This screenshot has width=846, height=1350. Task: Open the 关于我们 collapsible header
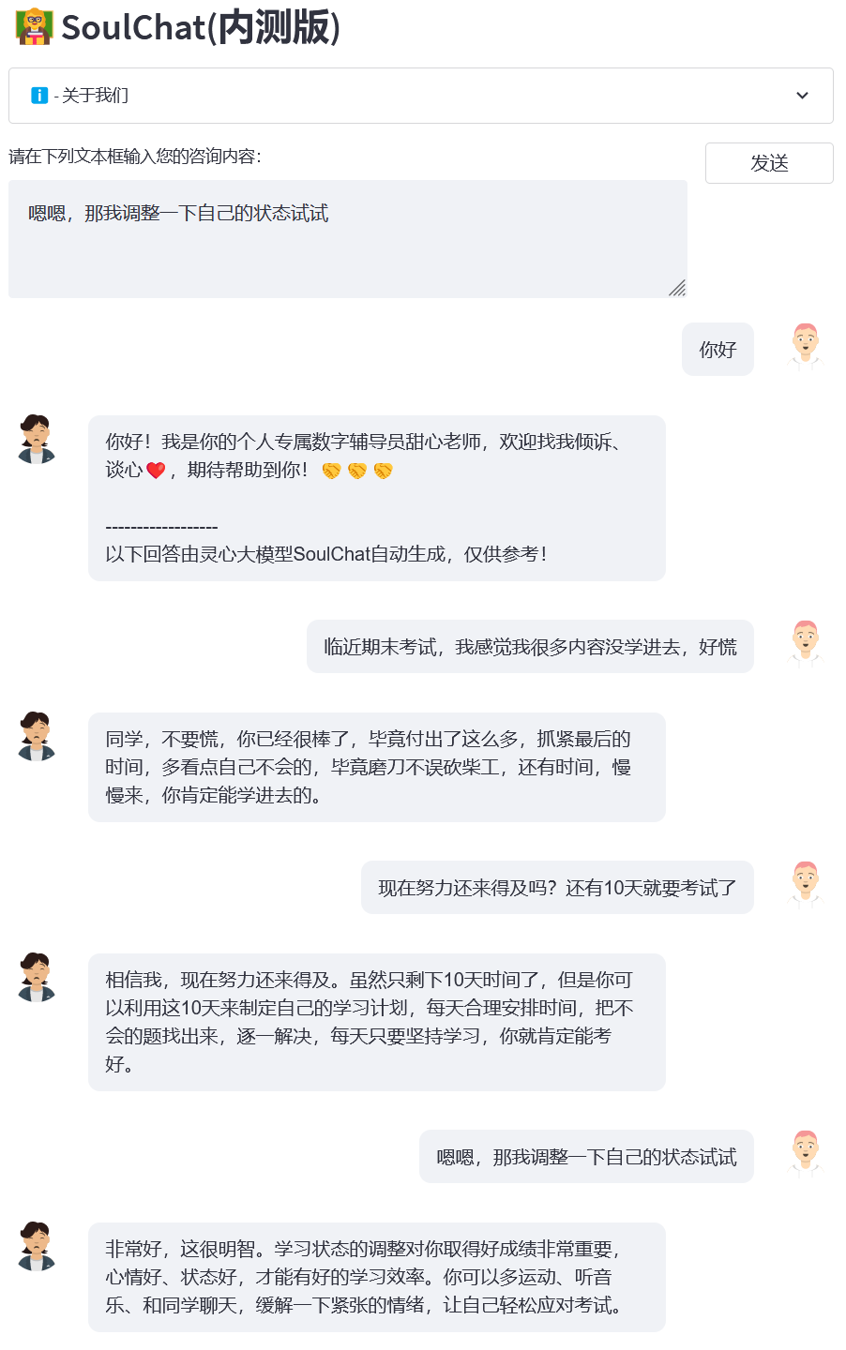click(420, 96)
